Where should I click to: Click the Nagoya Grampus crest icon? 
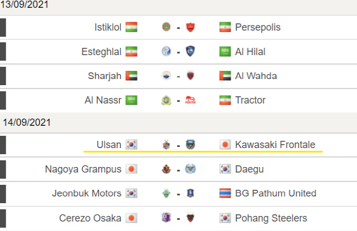pos(166,169)
